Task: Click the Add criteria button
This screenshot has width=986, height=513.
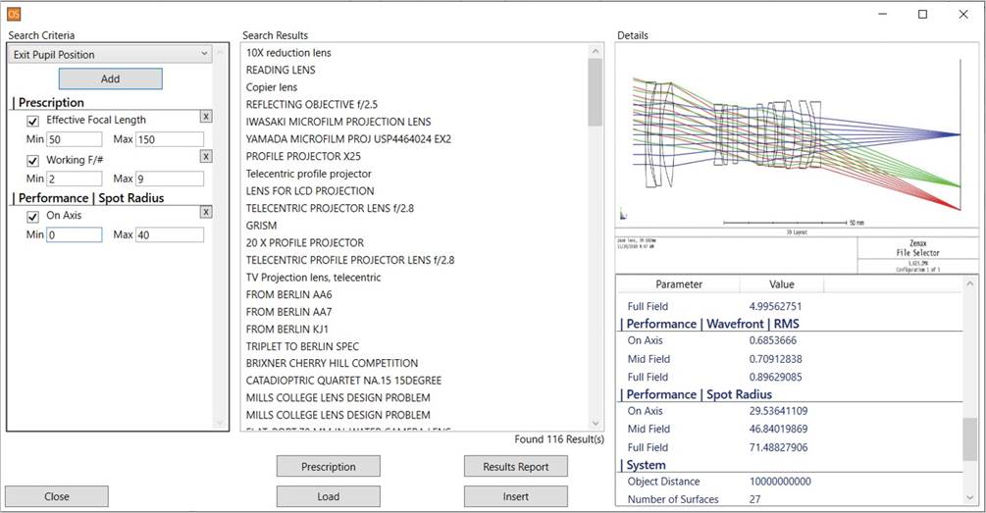Action: click(110, 78)
